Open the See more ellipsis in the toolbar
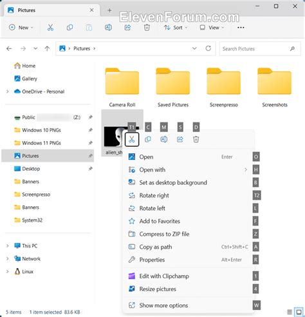Screen dimensions: 305x317 pos(241,28)
